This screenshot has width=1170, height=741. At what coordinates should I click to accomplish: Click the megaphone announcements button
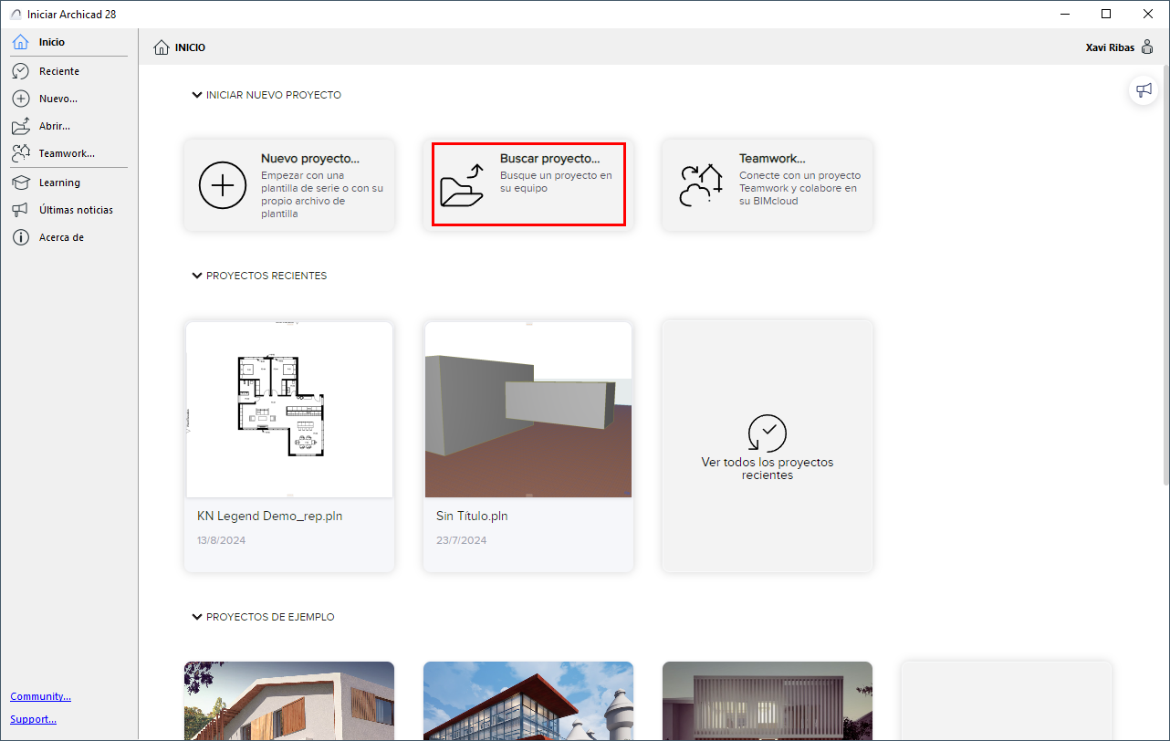[1144, 90]
